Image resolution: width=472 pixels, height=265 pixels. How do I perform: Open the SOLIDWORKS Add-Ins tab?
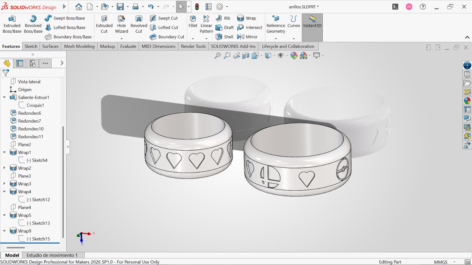click(x=233, y=46)
